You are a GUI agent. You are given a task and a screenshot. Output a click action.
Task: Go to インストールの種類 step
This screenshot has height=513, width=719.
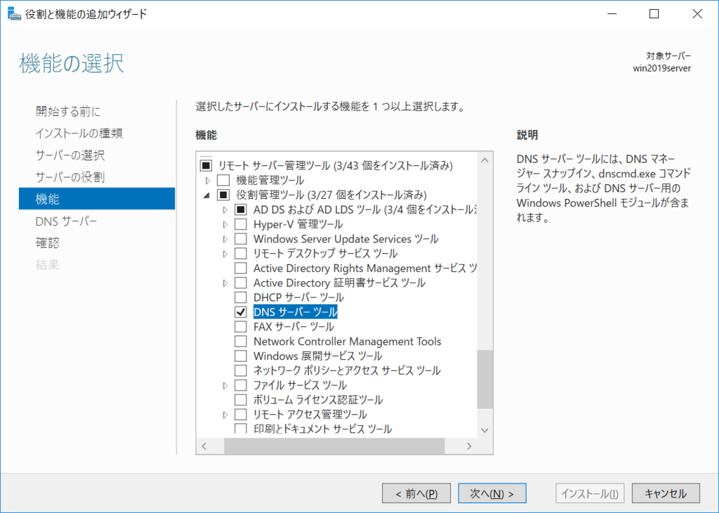[x=79, y=134]
